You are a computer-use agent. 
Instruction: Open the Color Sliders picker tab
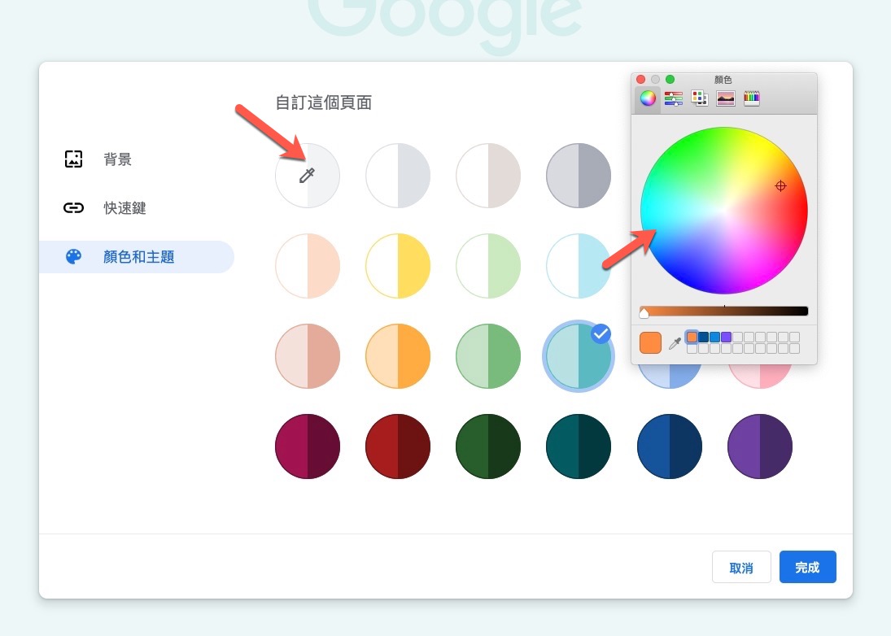(x=673, y=98)
